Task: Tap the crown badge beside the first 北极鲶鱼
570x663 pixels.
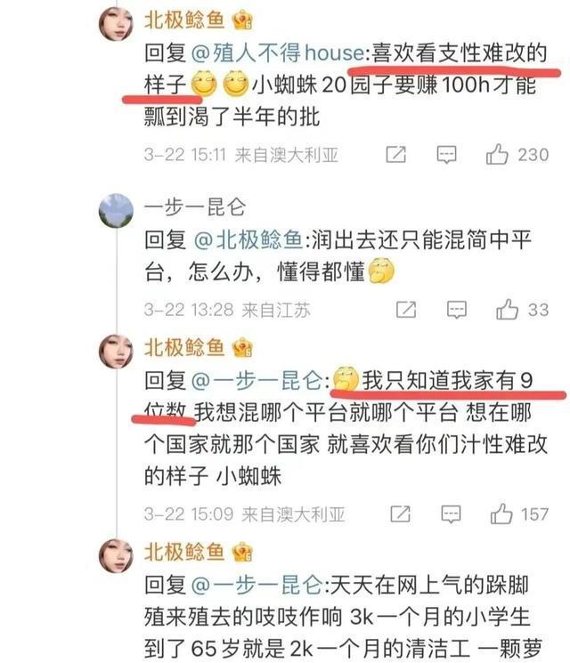Action: [242, 20]
